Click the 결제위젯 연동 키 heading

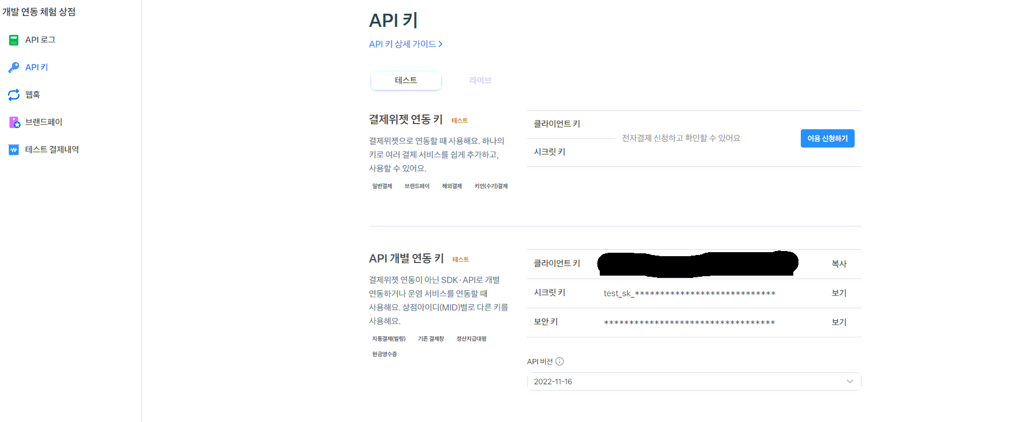pos(406,120)
